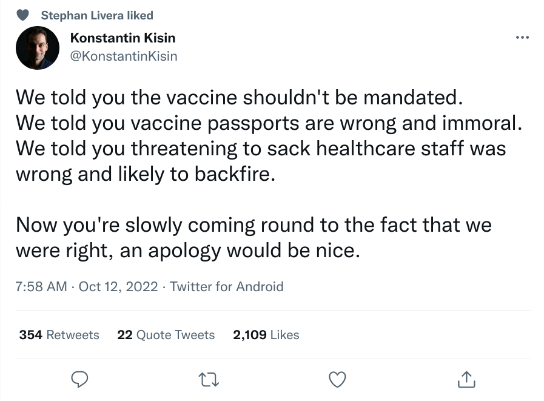This screenshot has width=544, height=401.
Task: See who gave the 2,109 Likes
Action: click(x=266, y=334)
